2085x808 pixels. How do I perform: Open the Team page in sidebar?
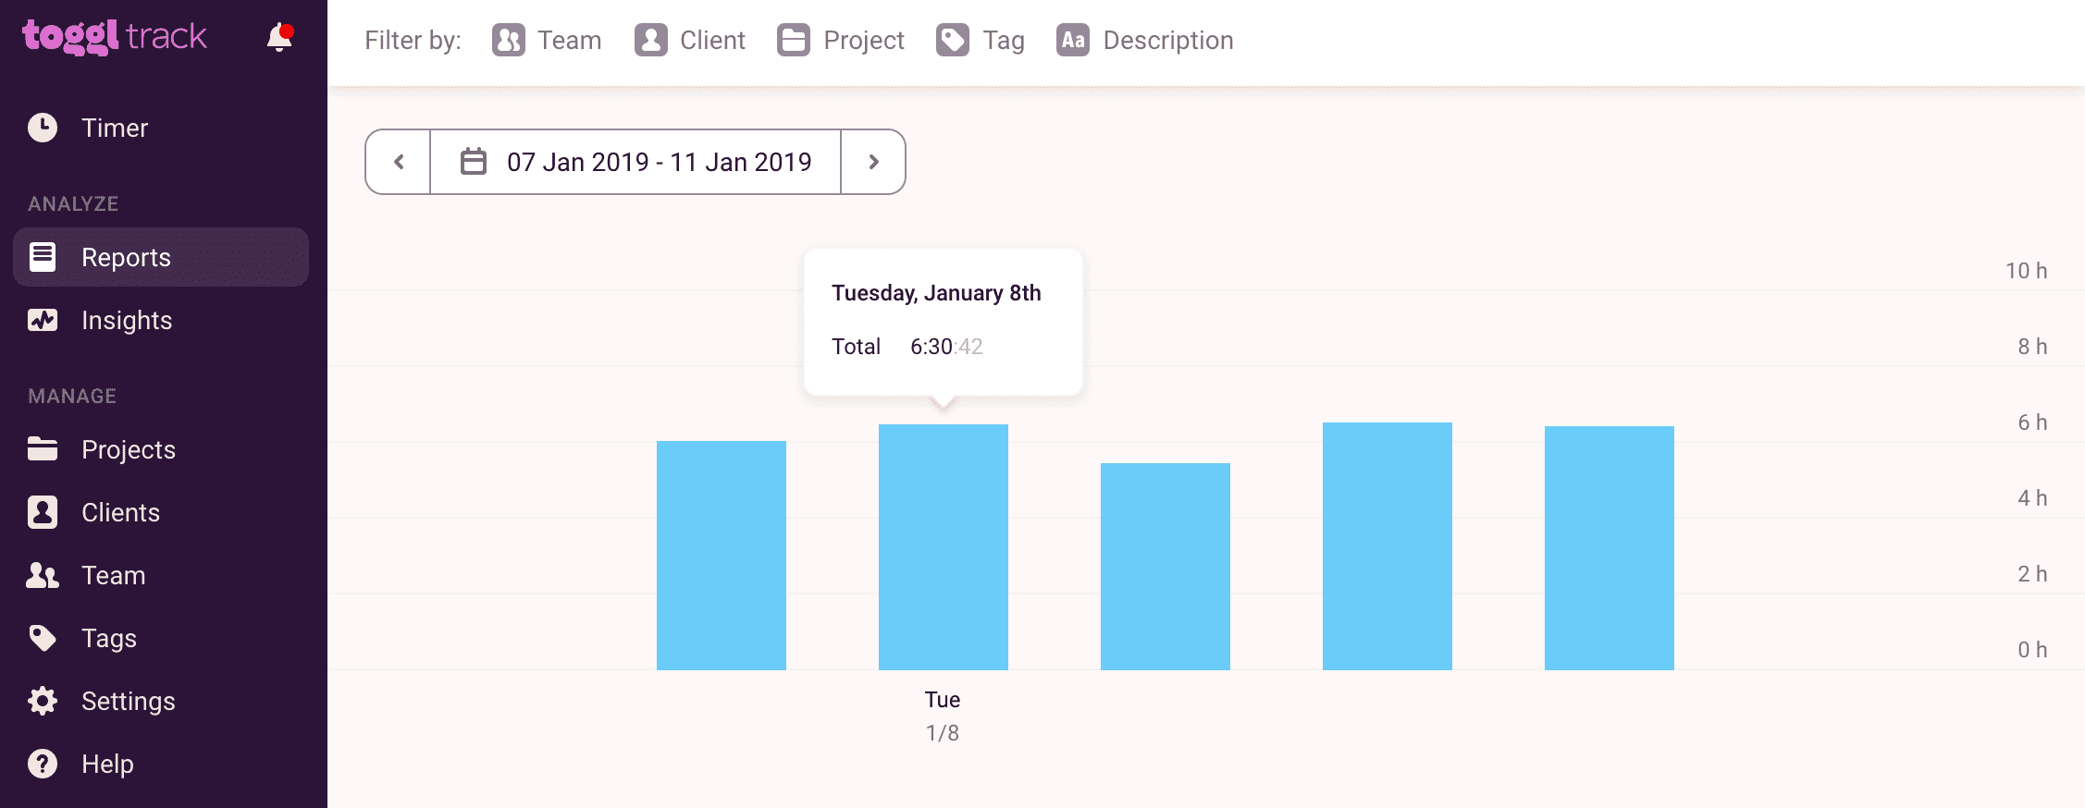pos(113,575)
